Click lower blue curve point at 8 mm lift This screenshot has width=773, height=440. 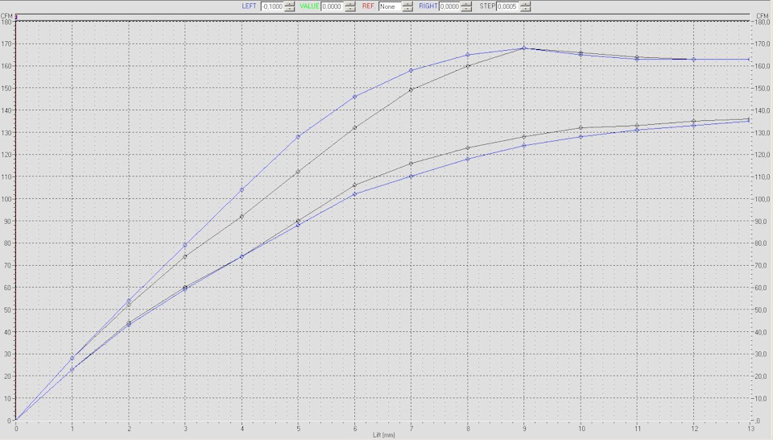(468, 159)
